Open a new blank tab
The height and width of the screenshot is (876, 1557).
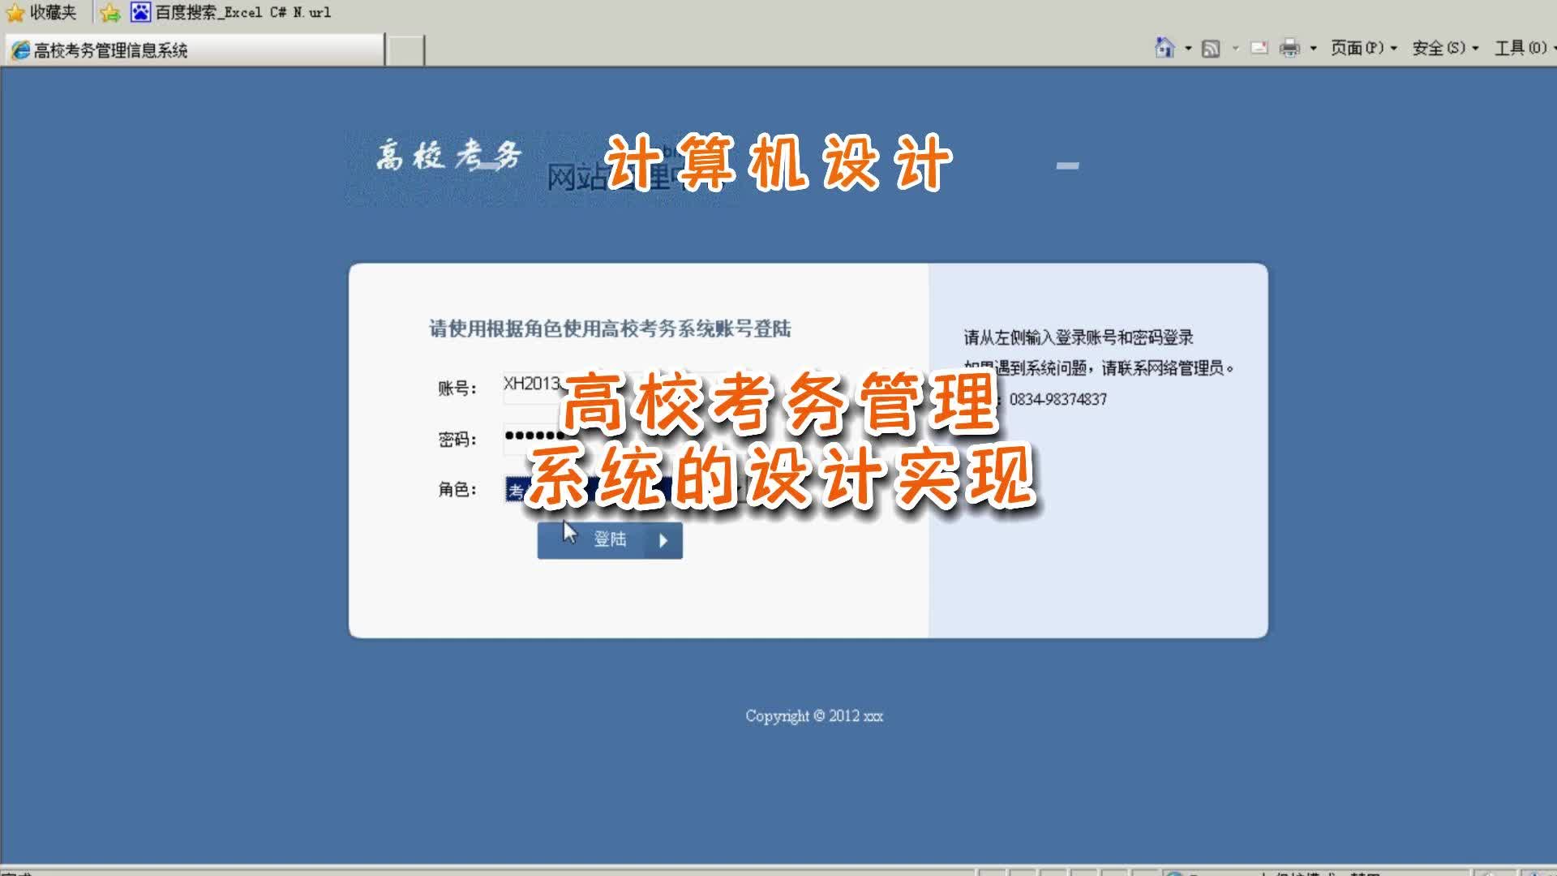[x=405, y=50]
